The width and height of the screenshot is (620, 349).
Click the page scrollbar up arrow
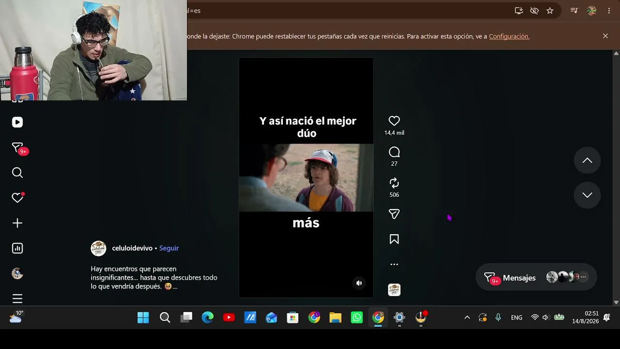point(616,53)
